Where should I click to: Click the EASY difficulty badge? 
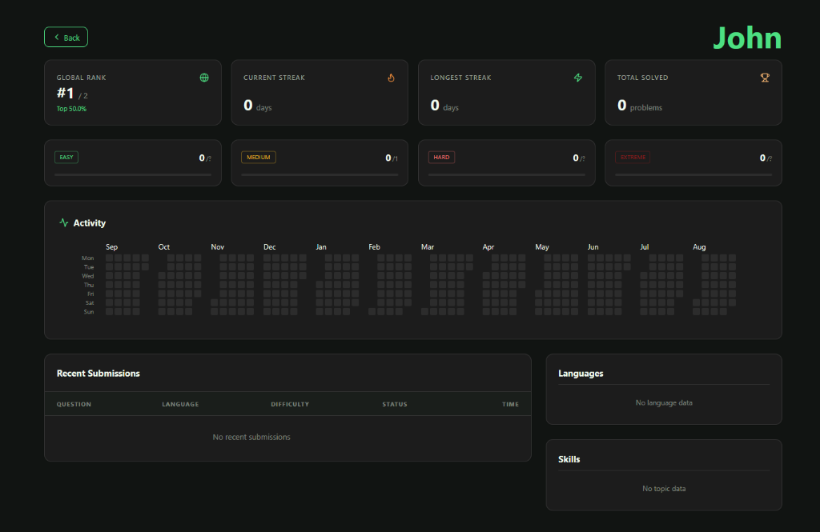click(x=66, y=158)
